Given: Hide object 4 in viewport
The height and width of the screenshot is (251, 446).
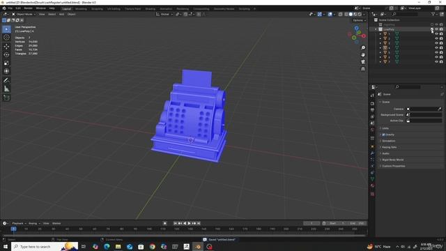Looking at the screenshot, I should point(436,48).
